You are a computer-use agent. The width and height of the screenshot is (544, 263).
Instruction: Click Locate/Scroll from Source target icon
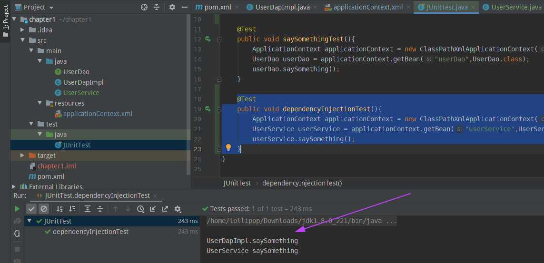click(144, 7)
